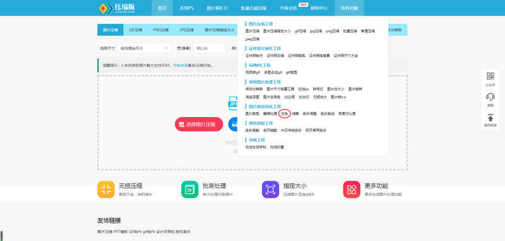This screenshot has height=241, width=505.
Task: Open the 视频转gif tool link
Action: click(252, 72)
